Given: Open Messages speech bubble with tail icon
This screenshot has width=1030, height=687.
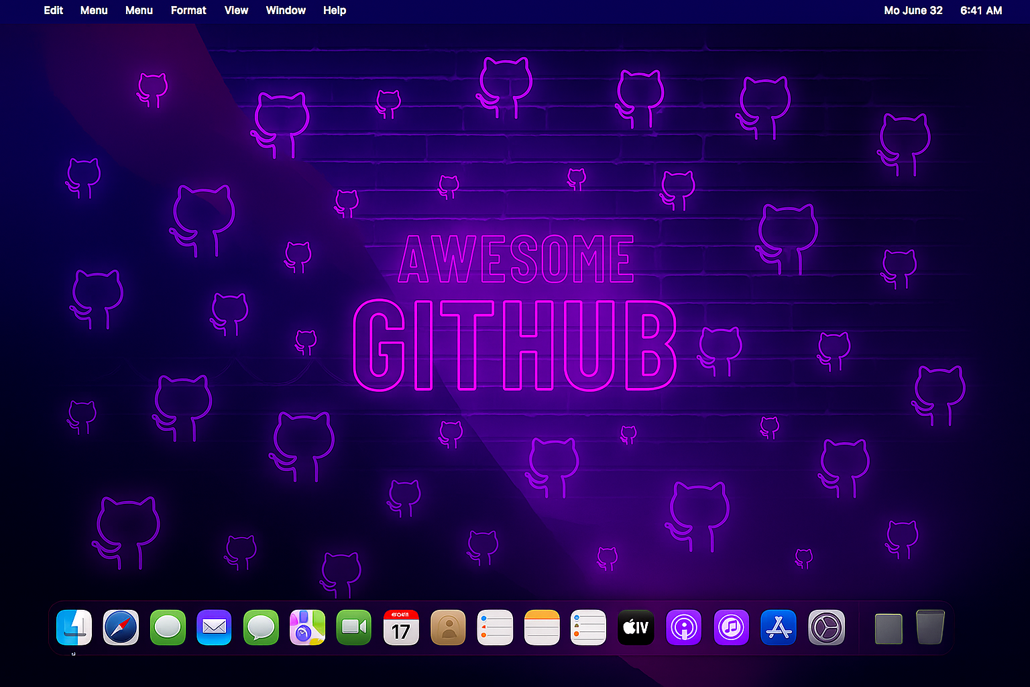Looking at the screenshot, I should [x=261, y=627].
